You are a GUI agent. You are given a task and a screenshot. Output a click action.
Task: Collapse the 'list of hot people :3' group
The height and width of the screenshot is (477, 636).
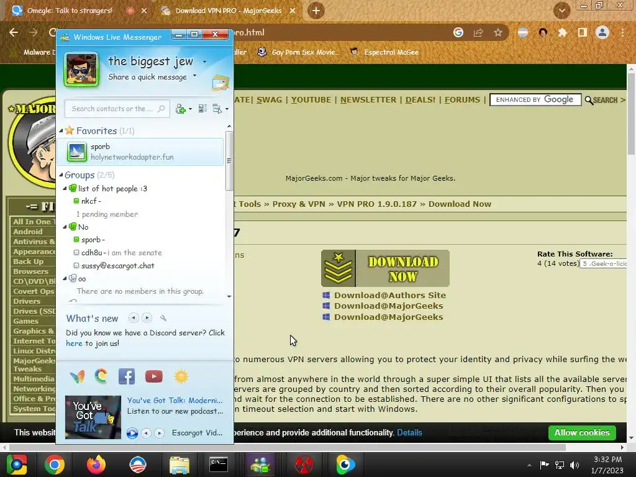(65, 188)
